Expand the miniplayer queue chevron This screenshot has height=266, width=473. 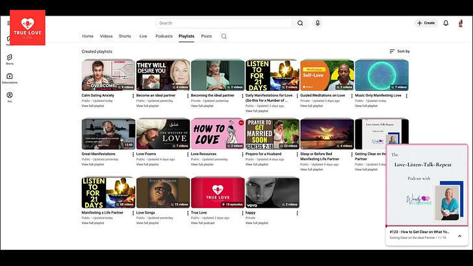click(459, 236)
